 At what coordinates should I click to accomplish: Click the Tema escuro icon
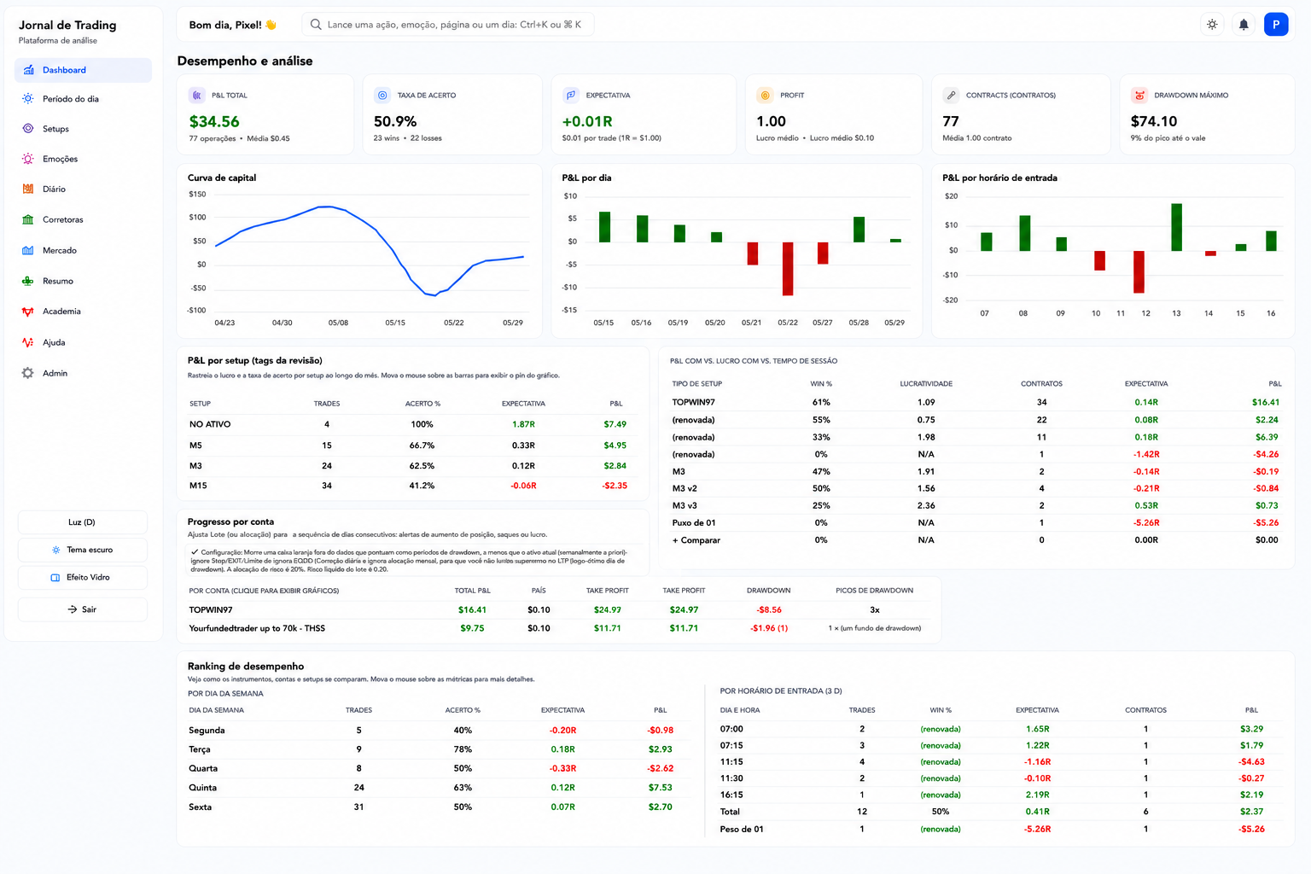point(56,551)
